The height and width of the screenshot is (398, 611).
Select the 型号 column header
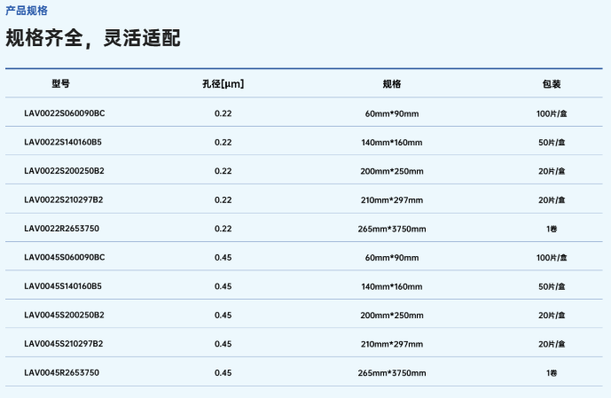point(61,83)
